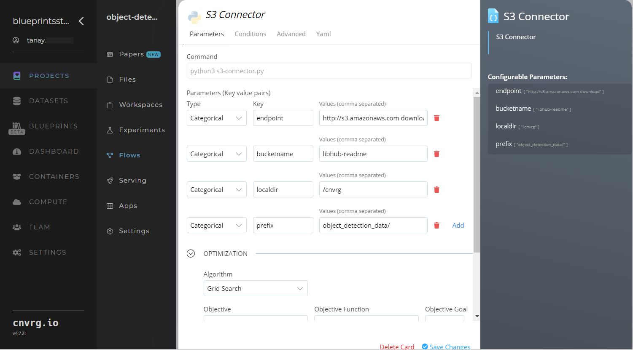633x351 pixels.
Task: Delete the bucketname parameter row
Action: pos(437,154)
